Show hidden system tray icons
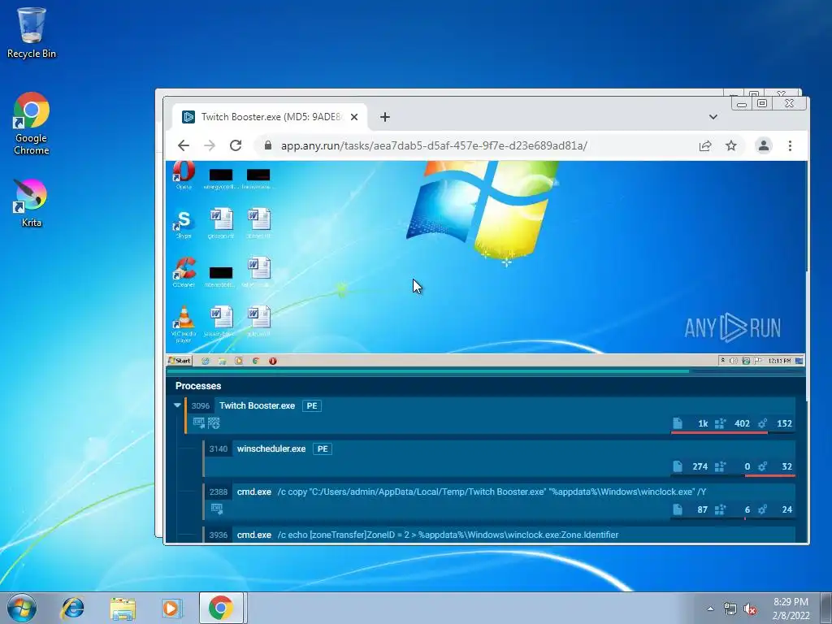Screen dimensions: 832x624 (x=710, y=609)
